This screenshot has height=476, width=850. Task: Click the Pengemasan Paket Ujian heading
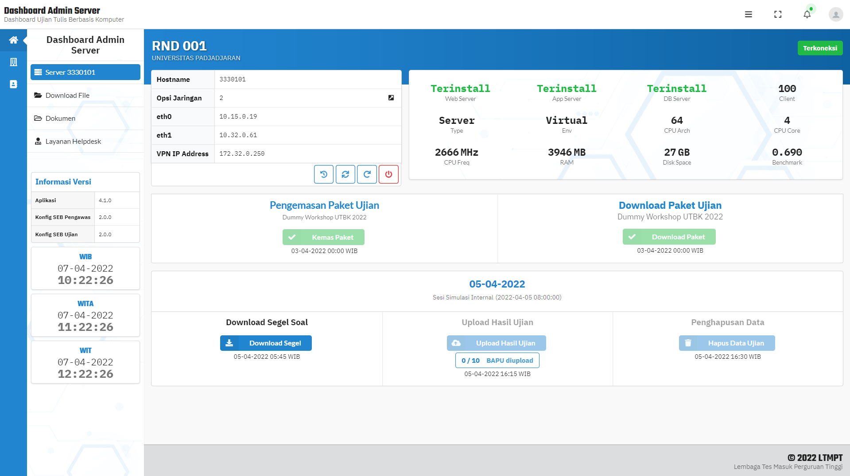tap(324, 205)
